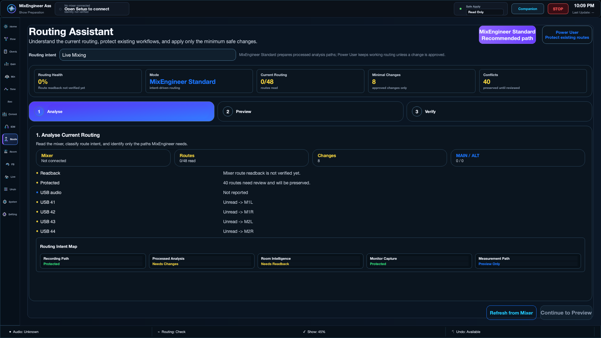Click the Routing Health 0% card

pos(88,81)
